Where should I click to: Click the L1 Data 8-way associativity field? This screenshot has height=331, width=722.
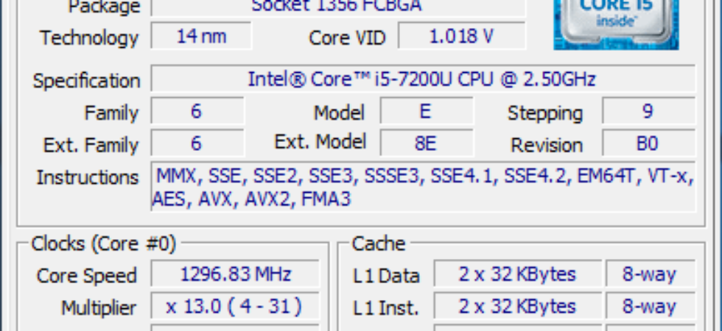point(650,274)
